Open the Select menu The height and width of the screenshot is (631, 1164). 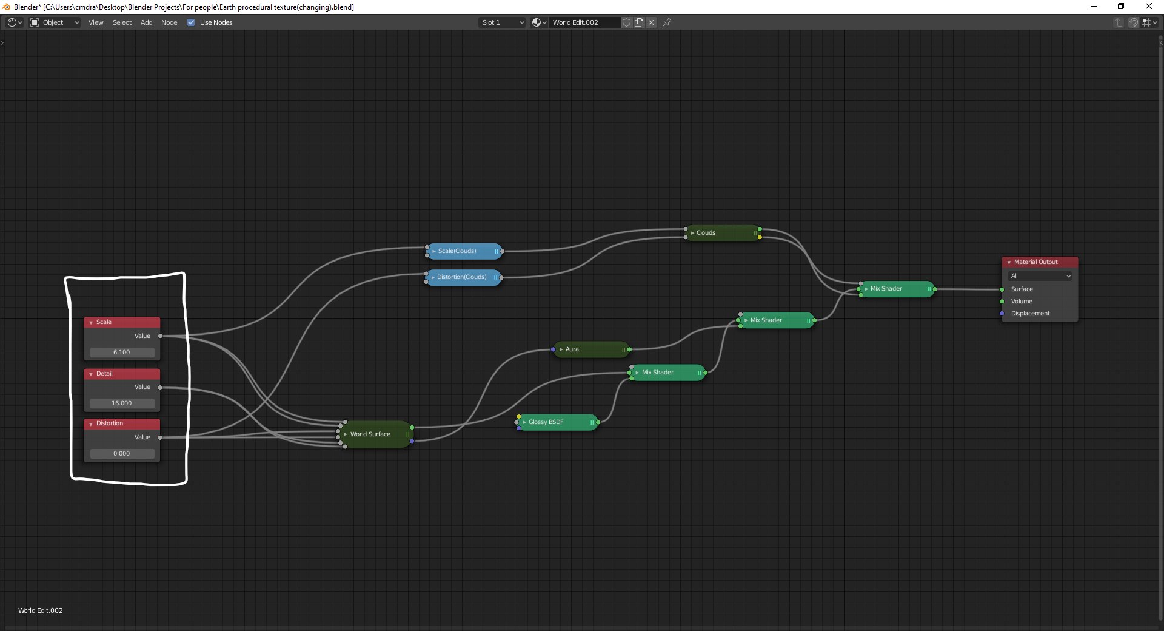[122, 22]
